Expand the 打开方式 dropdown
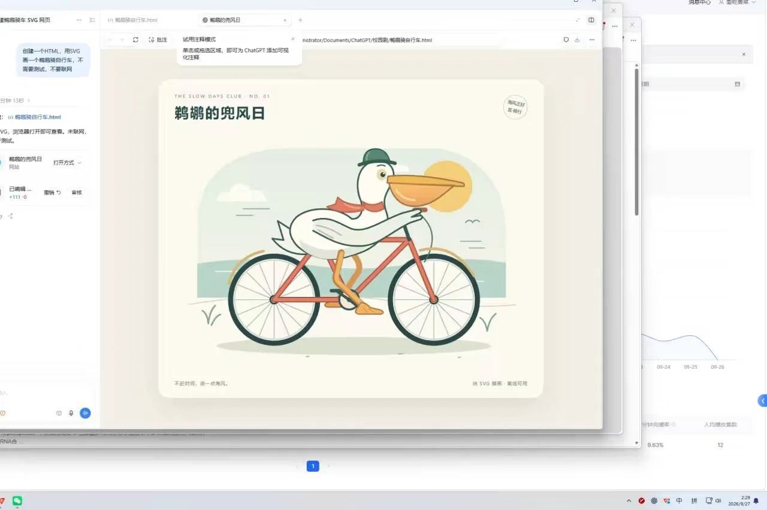 click(67, 162)
